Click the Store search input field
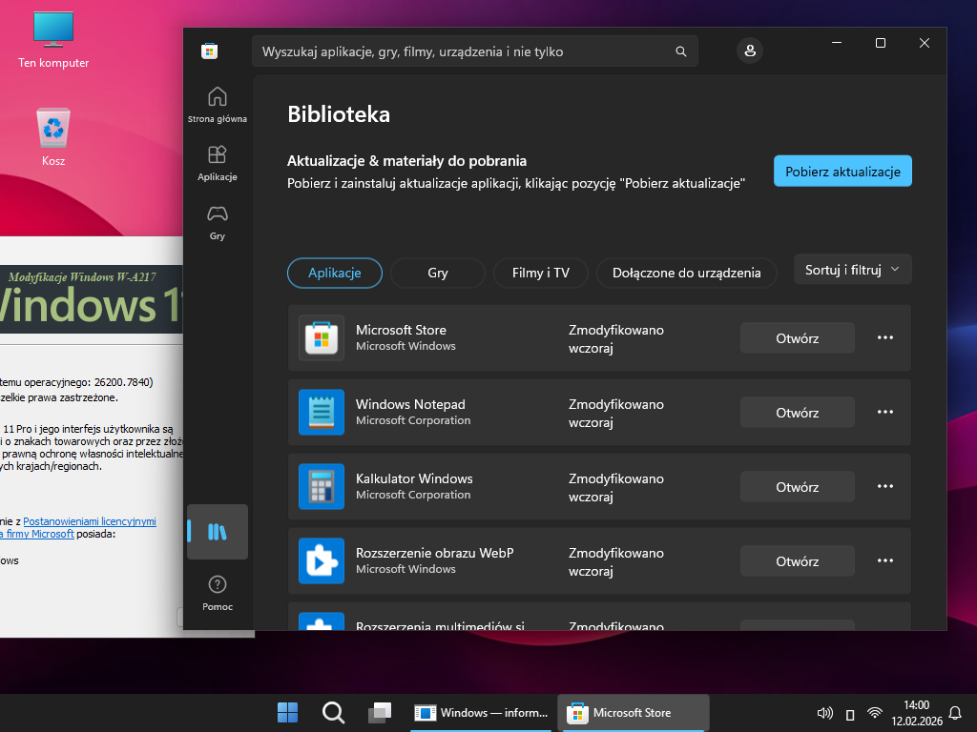 coord(463,51)
